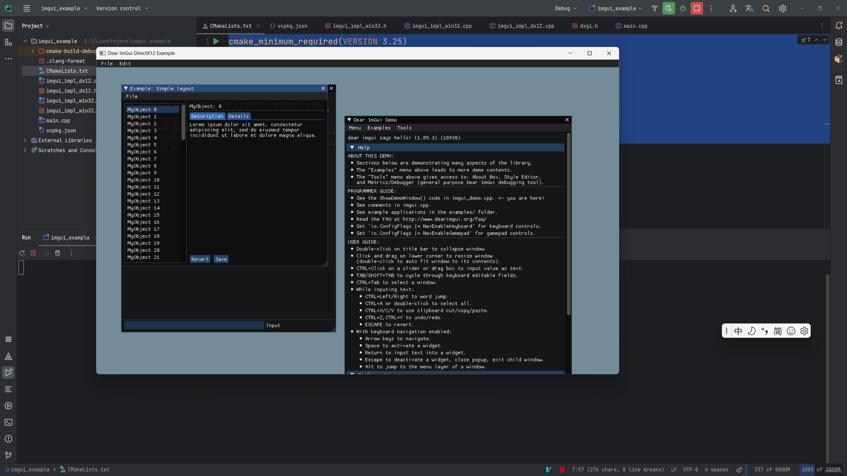Open the Search Everywhere magnifier icon
This screenshot has height=476, width=847.
(x=766, y=9)
